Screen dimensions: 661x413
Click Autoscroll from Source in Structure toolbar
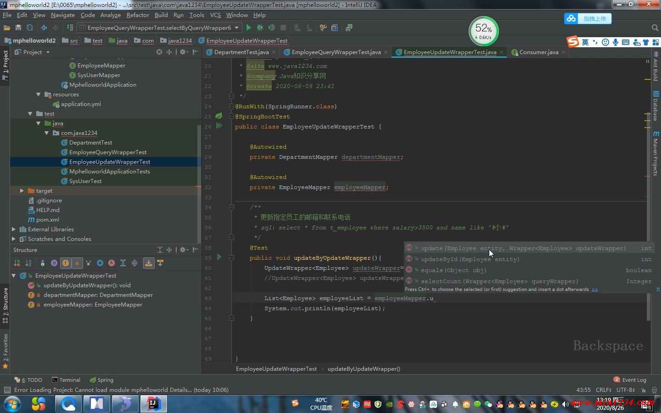tap(160, 263)
